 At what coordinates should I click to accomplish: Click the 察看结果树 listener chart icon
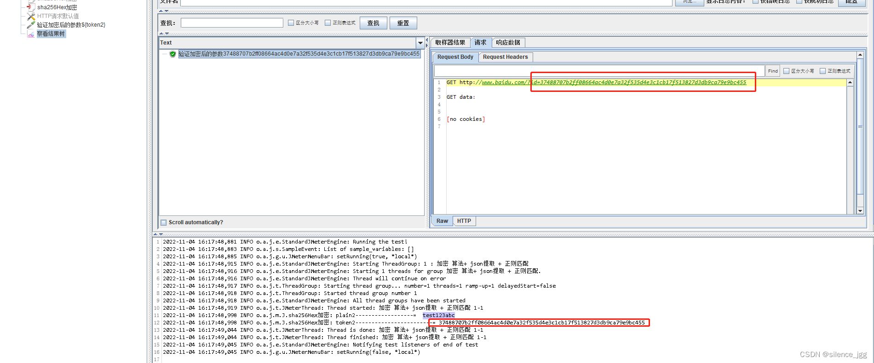click(31, 34)
